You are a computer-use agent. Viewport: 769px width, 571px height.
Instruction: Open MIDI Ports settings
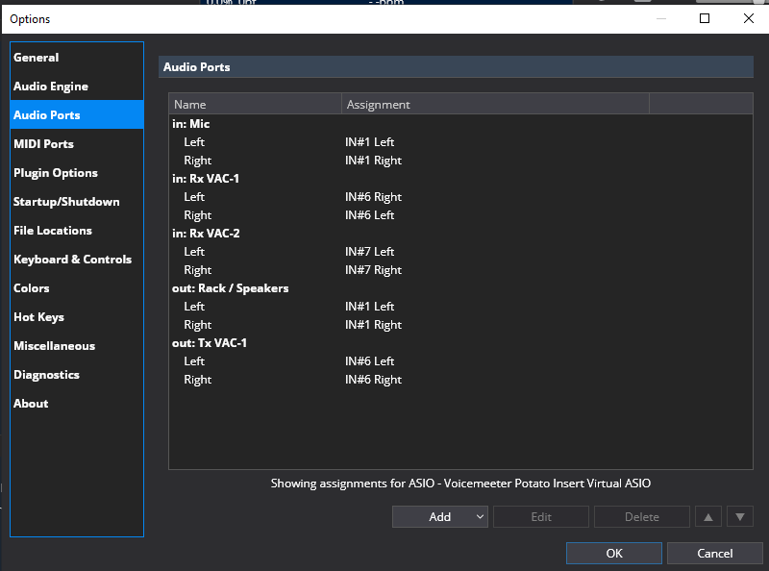click(x=77, y=144)
